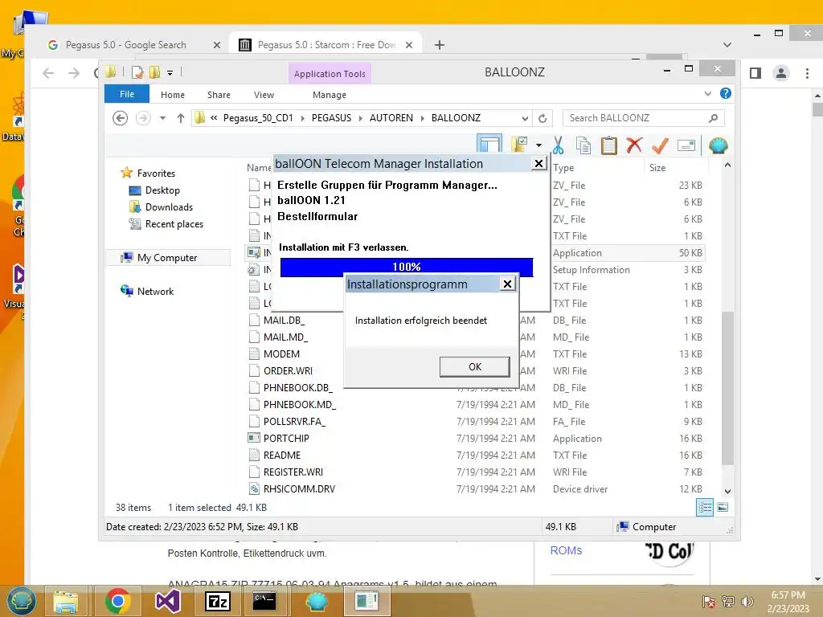Click the AUTOREN breadcrumb segment

click(391, 118)
